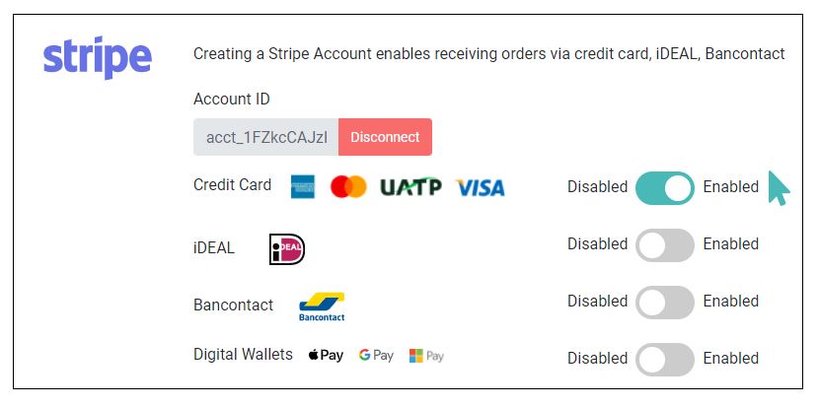Viewport: 819px width, 408px height.
Task: Click the Google Pay icon
Action: 376,356
